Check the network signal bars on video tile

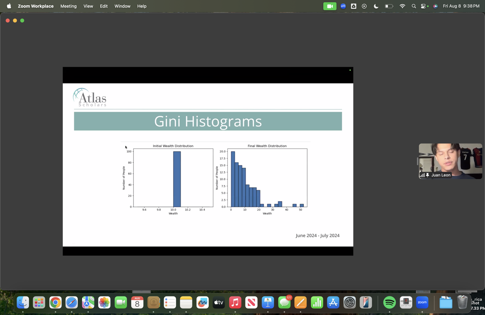(x=422, y=175)
